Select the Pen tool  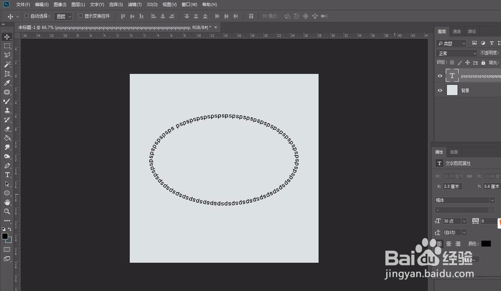[7, 166]
